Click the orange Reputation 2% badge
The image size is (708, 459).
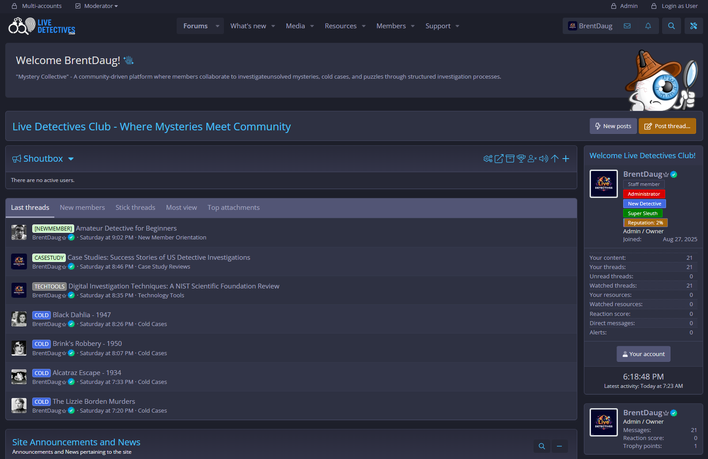(645, 223)
